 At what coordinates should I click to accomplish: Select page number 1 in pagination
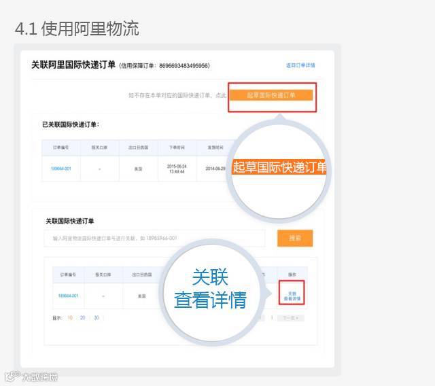[x=272, y=318]
